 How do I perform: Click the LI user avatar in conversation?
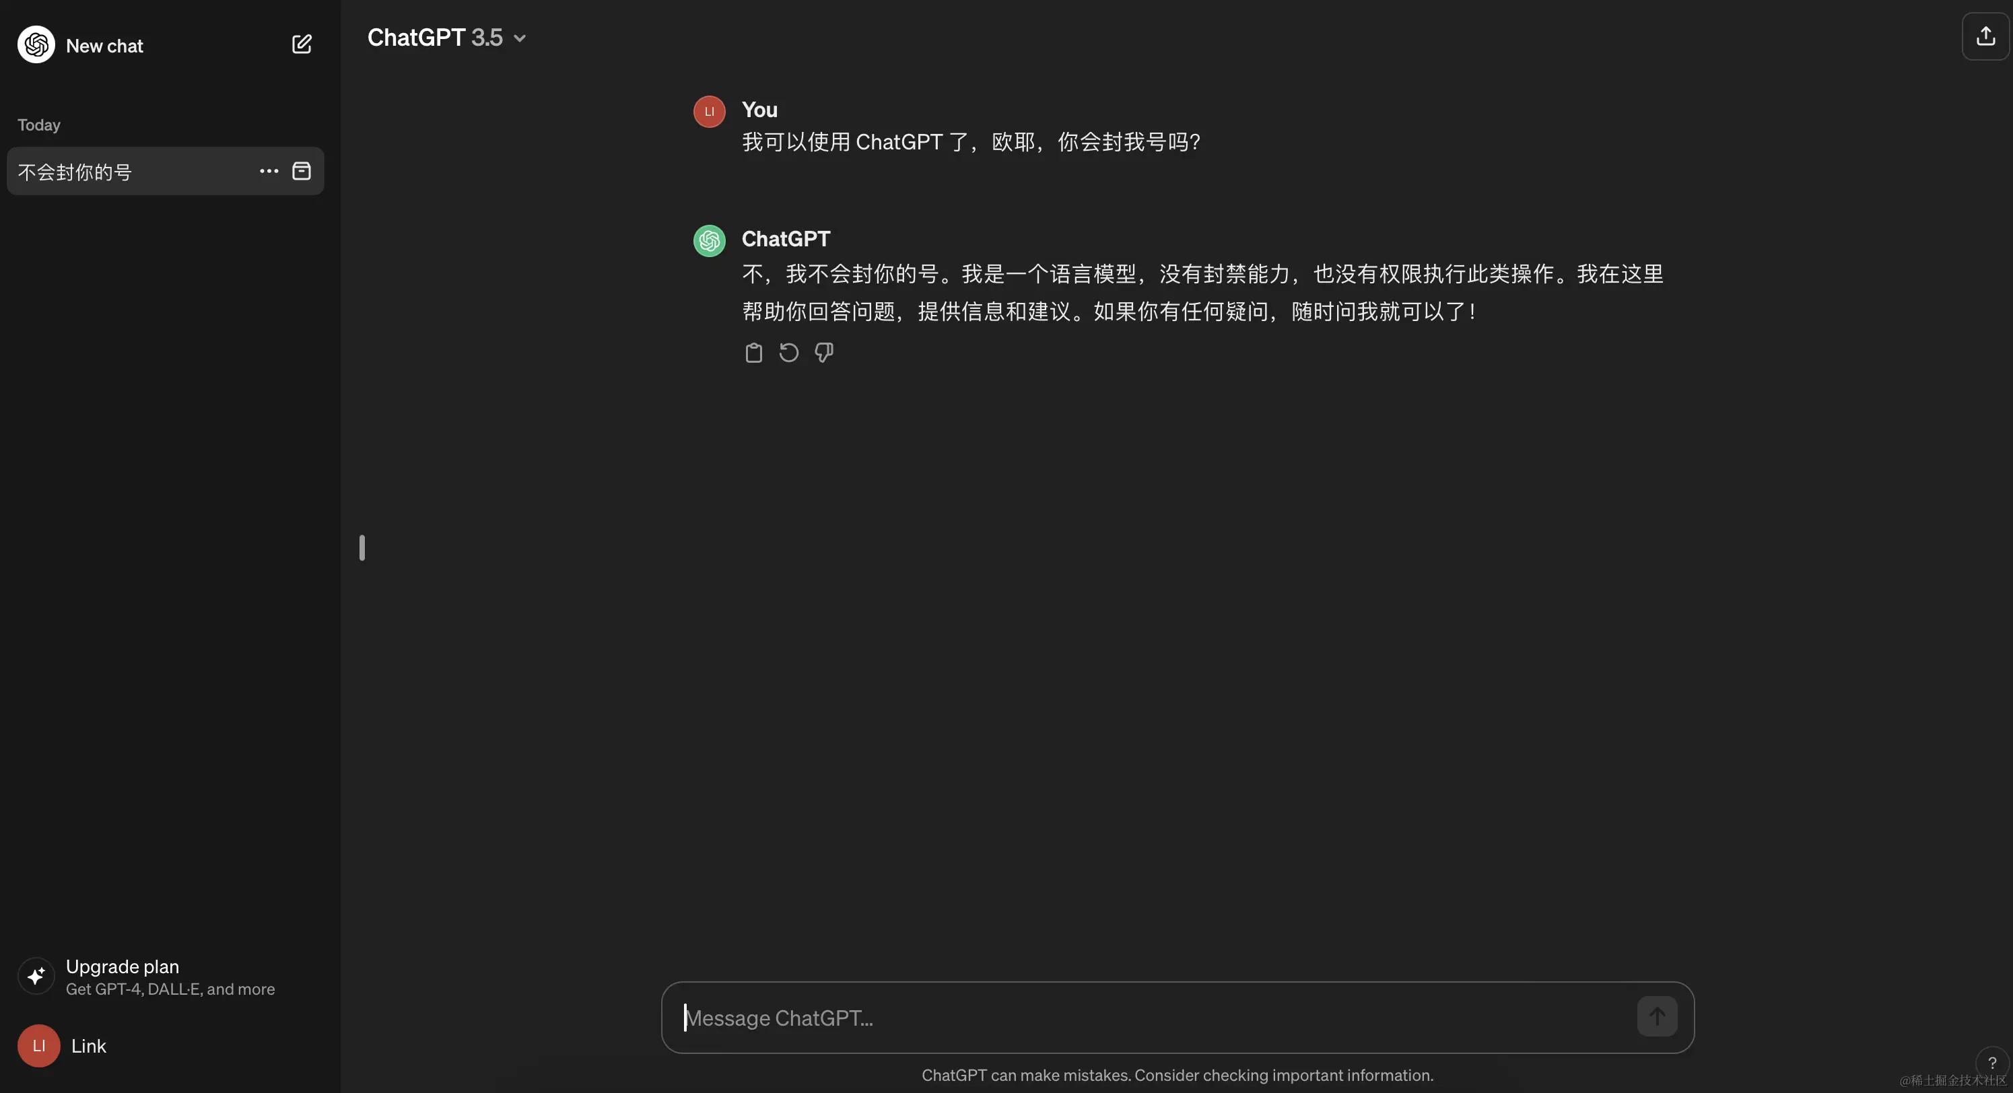[x=709, y=112]
